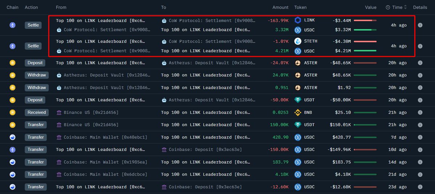The width and height of the screenshot is (435, 194).
Task: Click USDT token icon in -50.00K row
Action: 298,100
